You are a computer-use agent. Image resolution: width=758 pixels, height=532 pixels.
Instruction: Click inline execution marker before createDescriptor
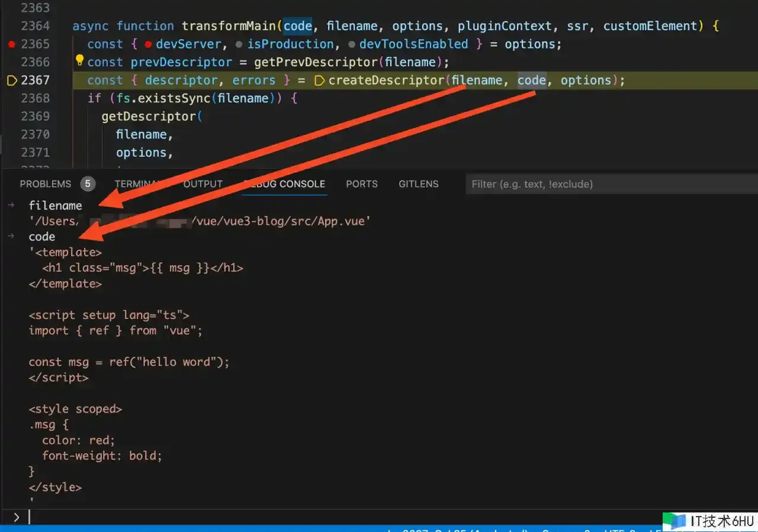(319, 80)
